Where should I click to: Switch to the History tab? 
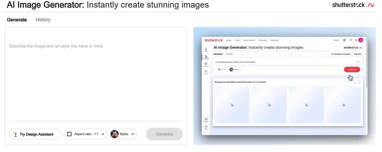(43, 20)
